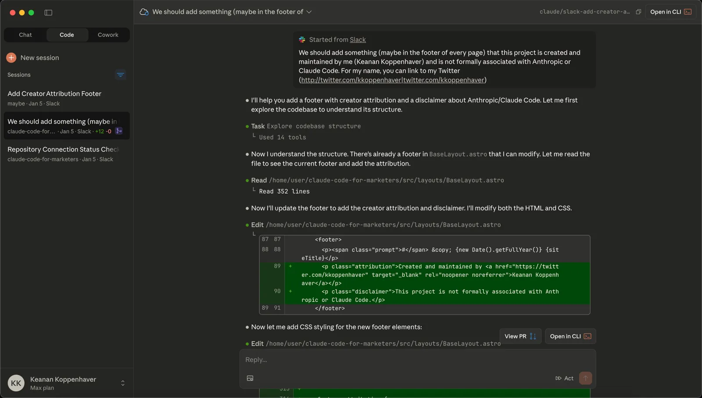Click the New session plus icon

click(x=11, y=57)
